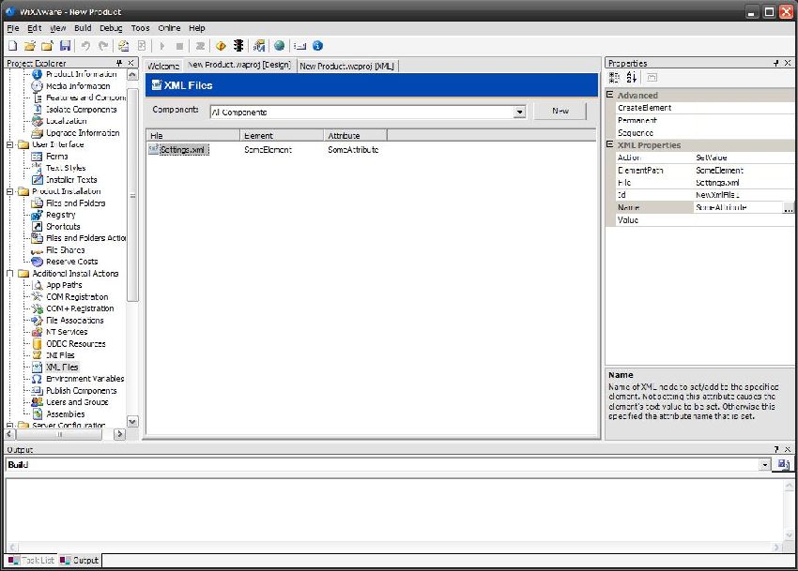Click the Save floppy disk toolbar icon
Image resolution: width=798 pixels, height=571 pixels.
[65, 46]
